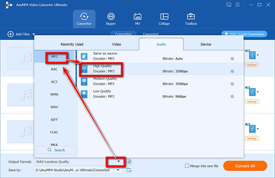Open settings gear for Medium Quality 192kbps
The height and width of the screenshot is (178, 275).
(x=232, y=84)
